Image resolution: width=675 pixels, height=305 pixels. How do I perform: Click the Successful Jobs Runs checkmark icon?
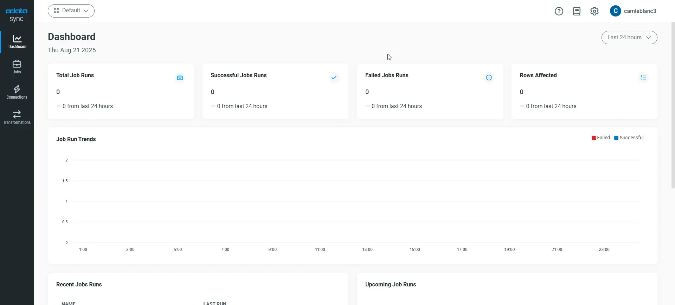click(x=334, y=78)
